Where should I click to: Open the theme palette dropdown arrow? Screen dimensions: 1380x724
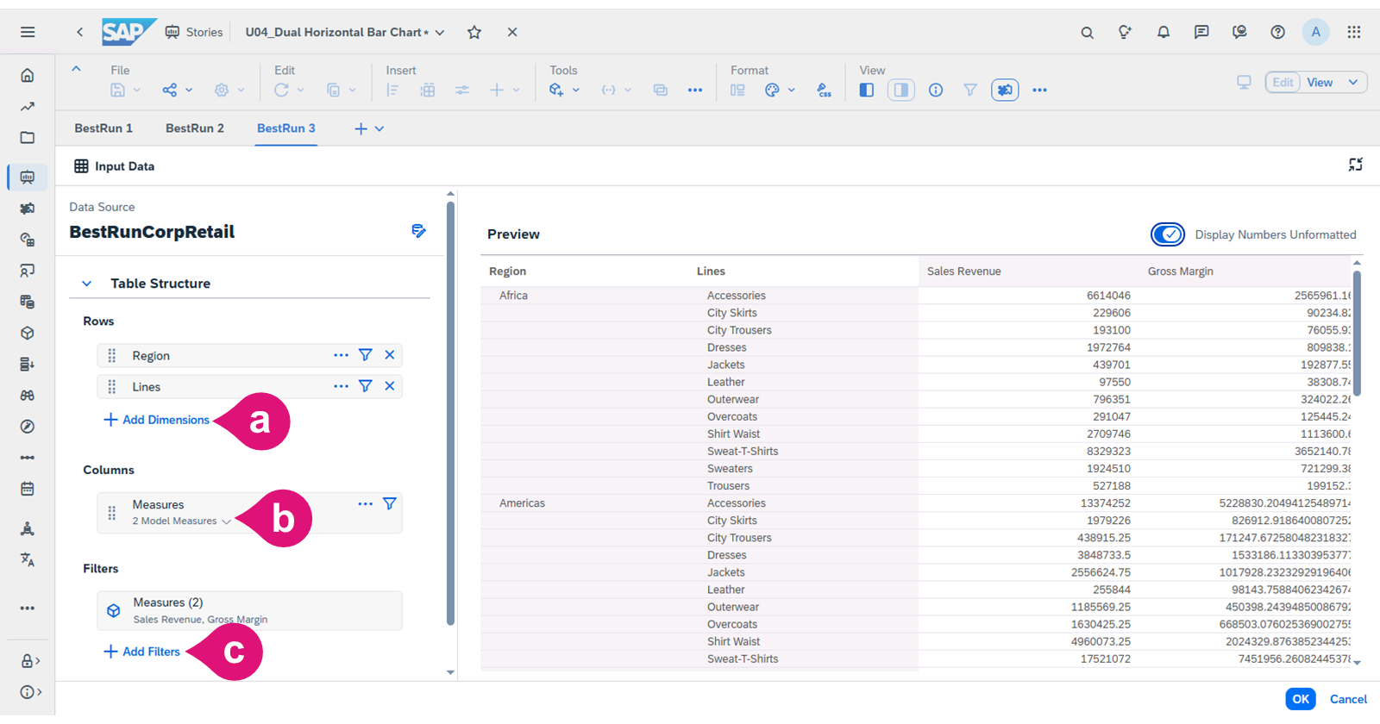coord(791,90)
